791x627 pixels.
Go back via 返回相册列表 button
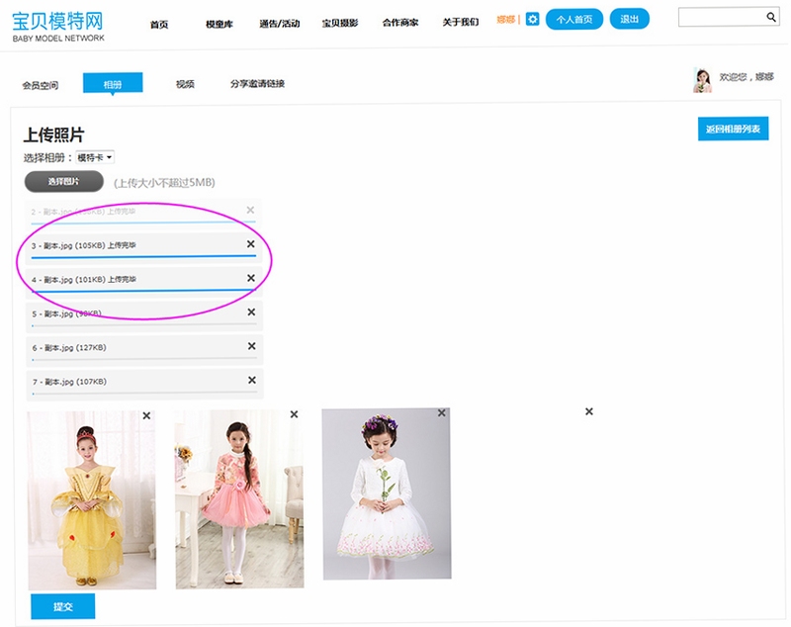point(733,129)
